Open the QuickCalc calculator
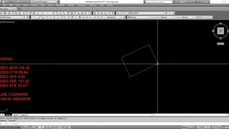The image size is (229, 129). (x=86, y=13)
